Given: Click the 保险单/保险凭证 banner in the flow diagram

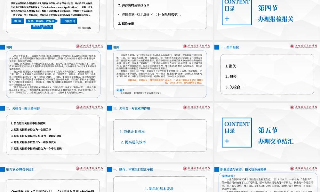Looking at the screenshot, I should pyautogui.click(x=43, y=27).
